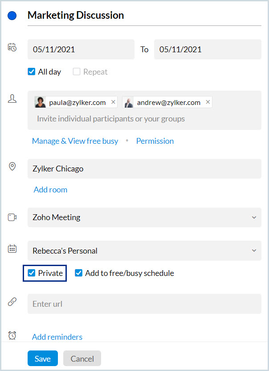Toggle the Private checkbox
This screenshot has width=269, height=371.
tap(32, 273)
